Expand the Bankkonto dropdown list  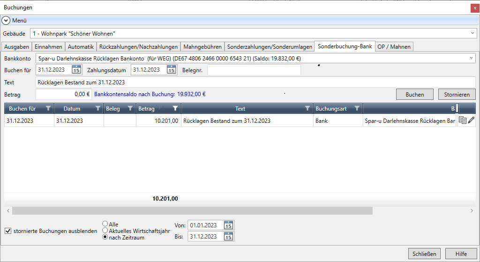click(471, 58)
